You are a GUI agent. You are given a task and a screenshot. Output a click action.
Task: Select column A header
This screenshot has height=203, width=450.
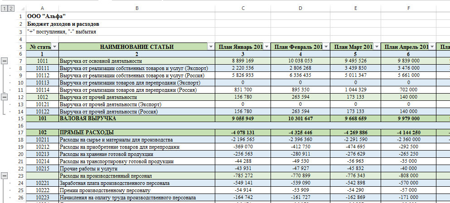[43, 8]
